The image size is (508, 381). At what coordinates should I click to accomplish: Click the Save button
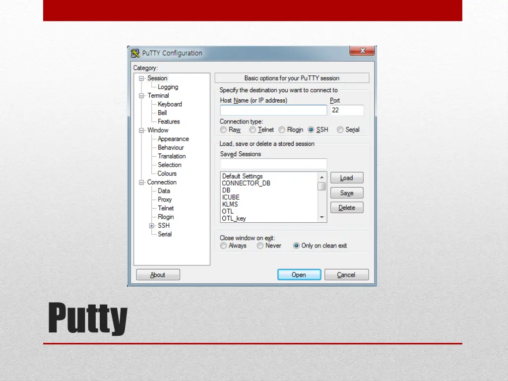(x=347, y=193)
